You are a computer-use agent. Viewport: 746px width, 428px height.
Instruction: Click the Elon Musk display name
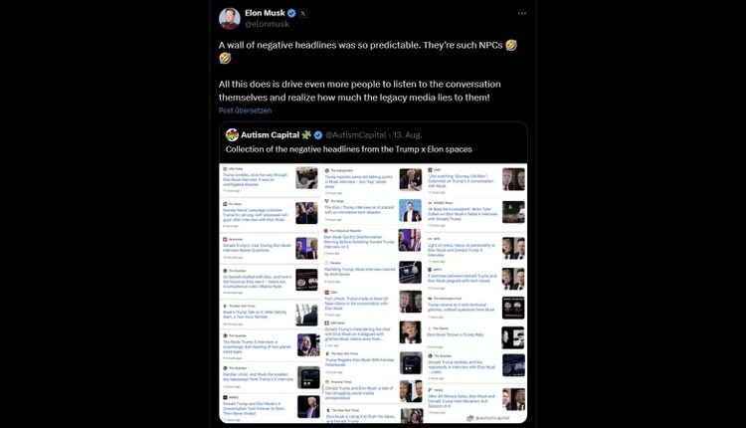click(265, 13)
